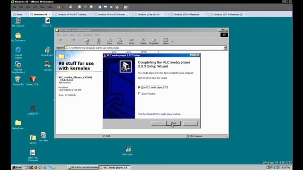303x170 pixels.
Task: Click into the Explorer address path field
Action: (x=144, y=48)
